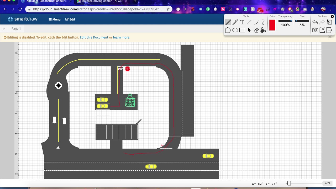This screenshot has width=336, height=189.
Task: Take a screenshot with the camera icon
Action: [315, 30]
